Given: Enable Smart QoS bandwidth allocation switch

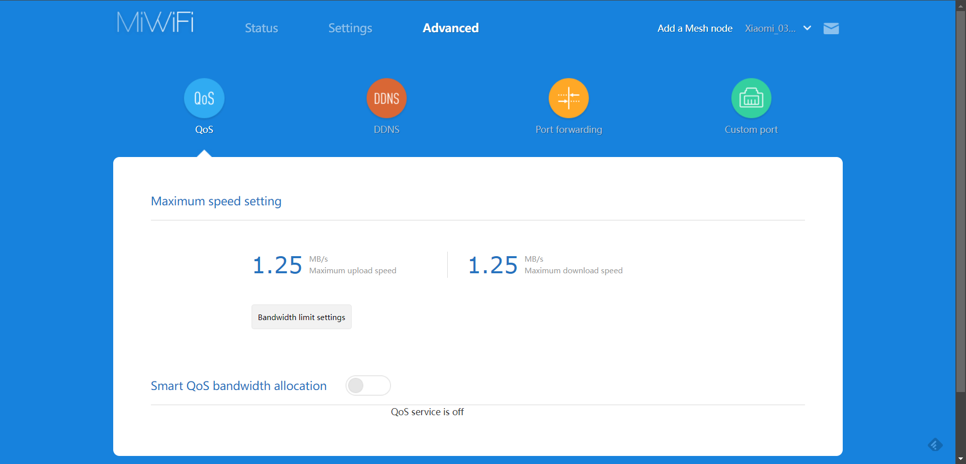Looking at the screenshot, I should [x=368, y=385].
